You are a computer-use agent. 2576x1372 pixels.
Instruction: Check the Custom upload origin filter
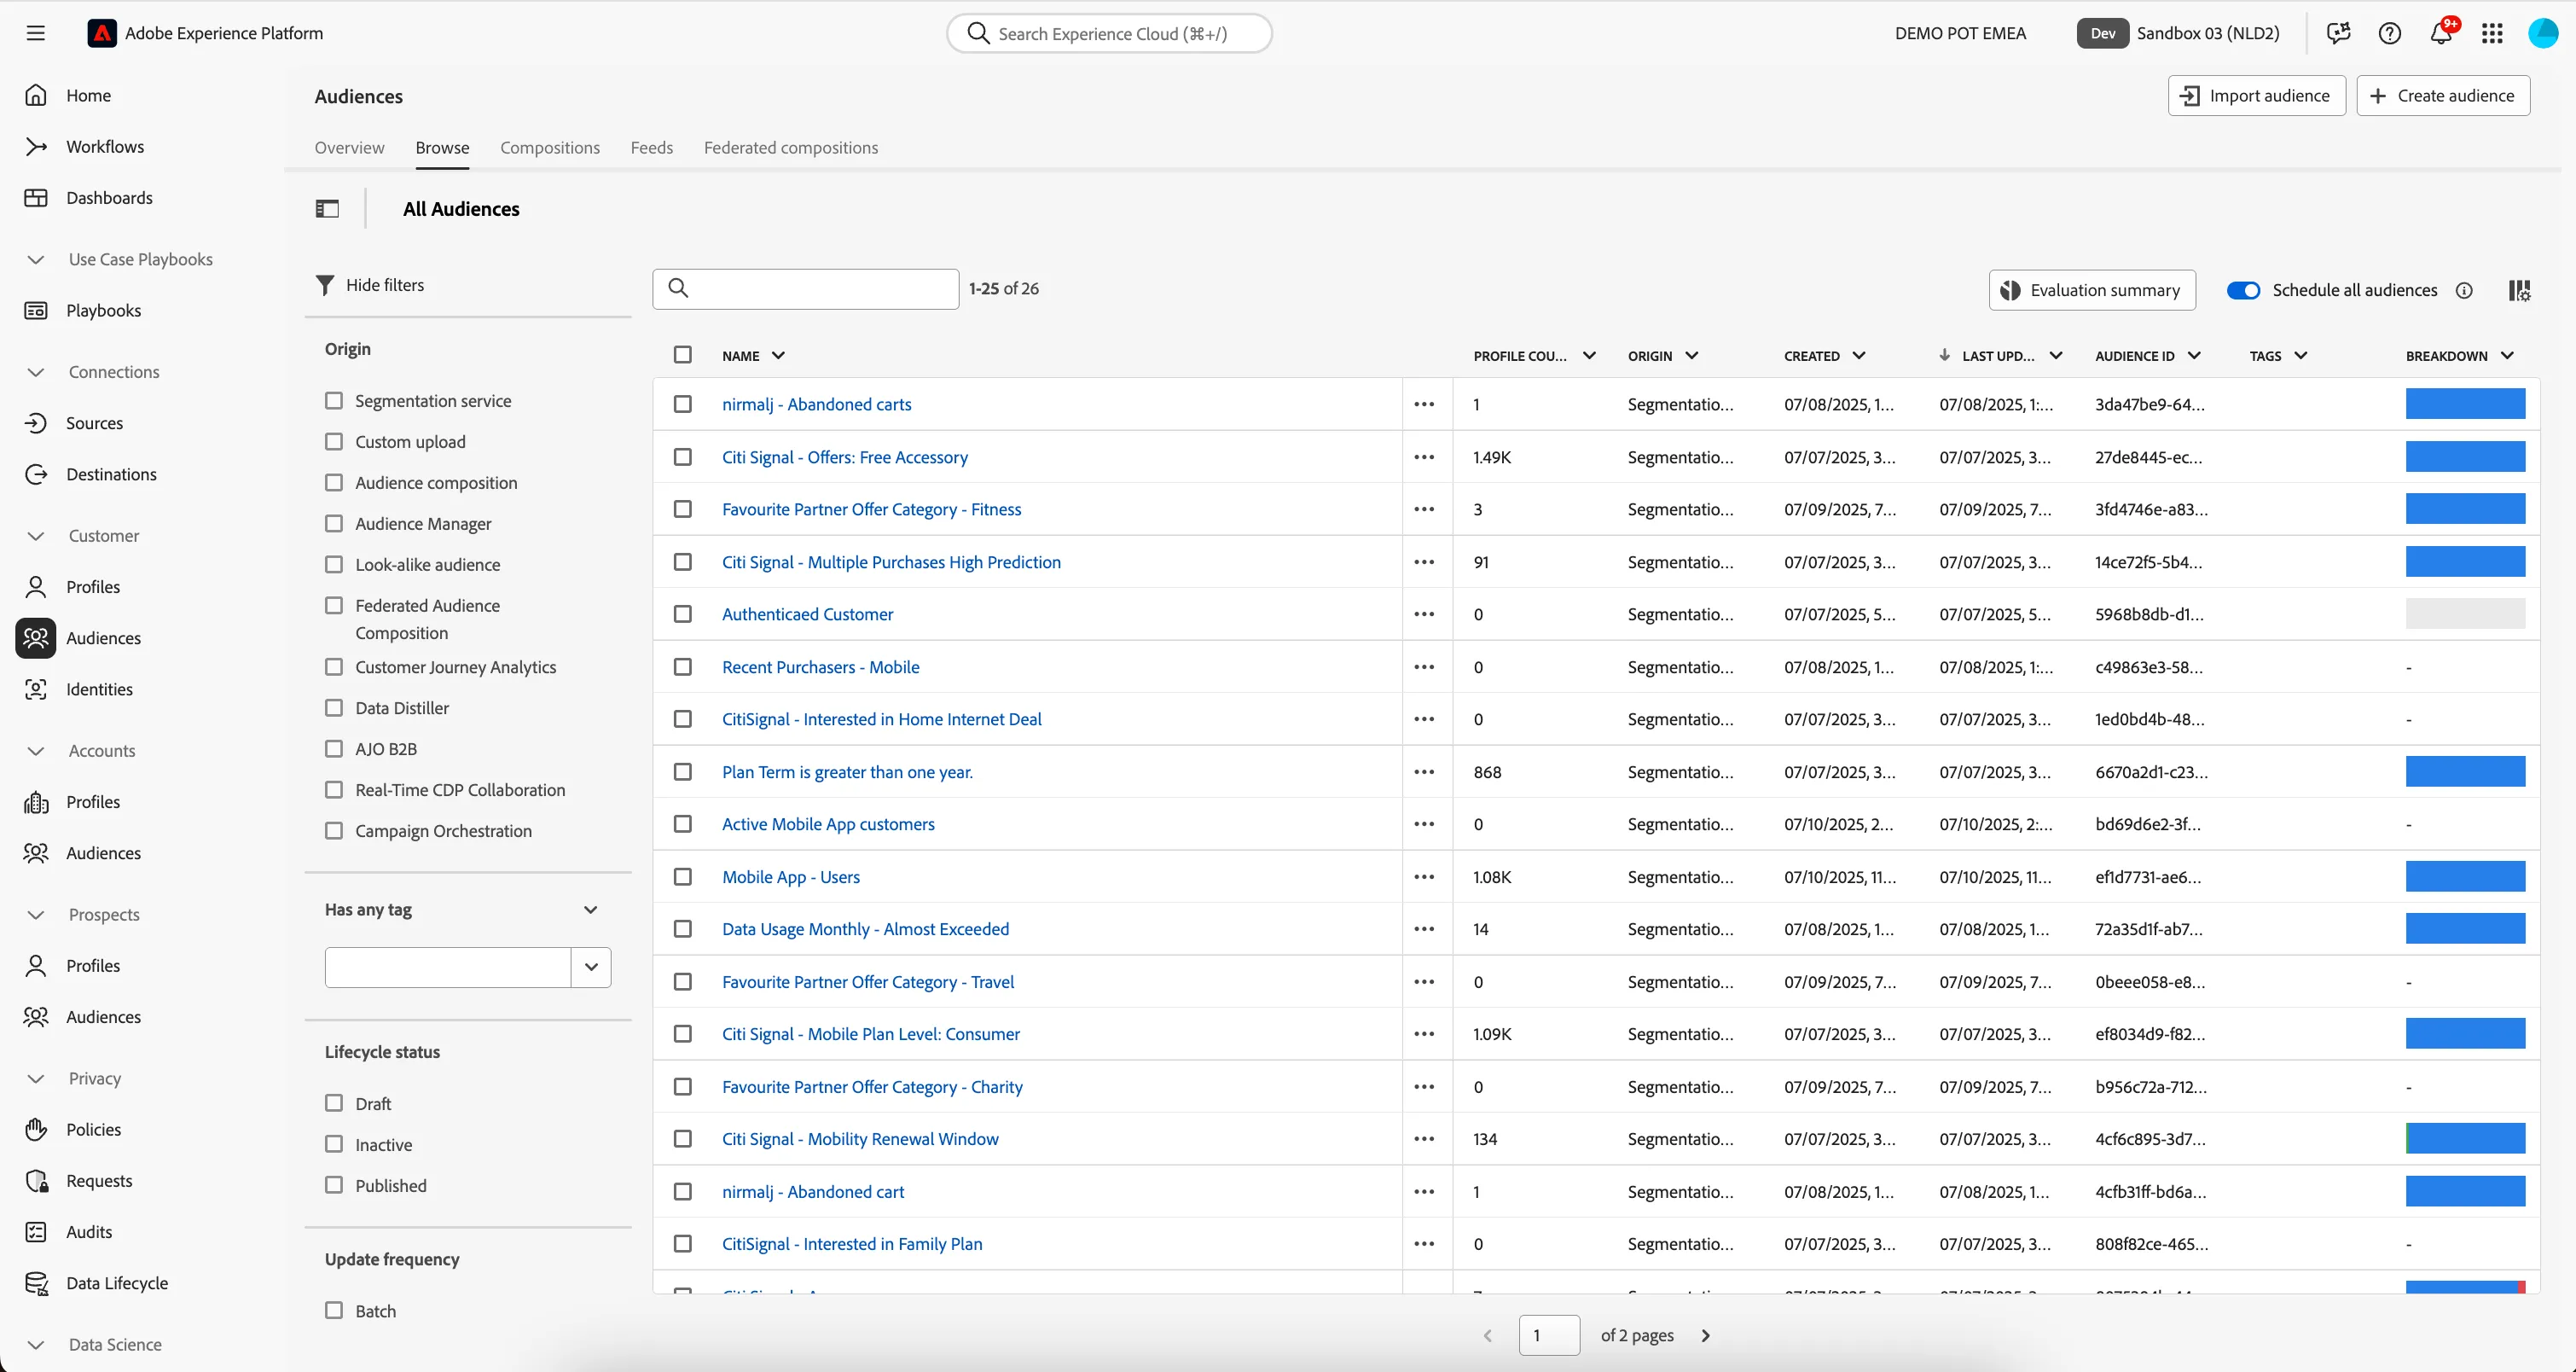(x=334, y=441)
